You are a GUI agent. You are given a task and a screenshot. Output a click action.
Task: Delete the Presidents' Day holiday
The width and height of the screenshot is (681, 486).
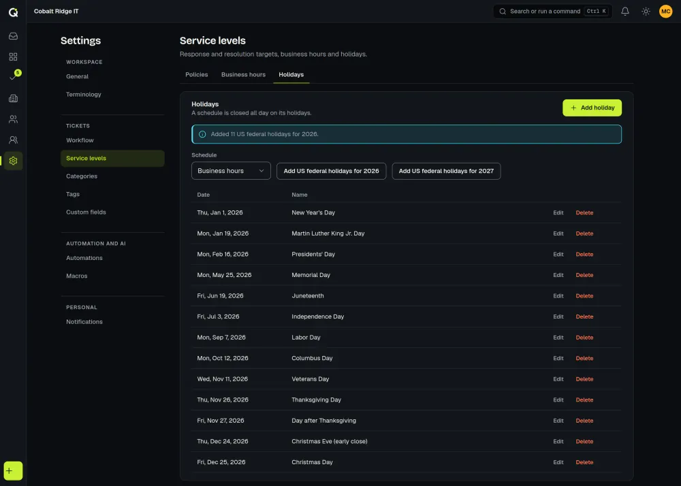pyautogui.click(x=584, y=255)
